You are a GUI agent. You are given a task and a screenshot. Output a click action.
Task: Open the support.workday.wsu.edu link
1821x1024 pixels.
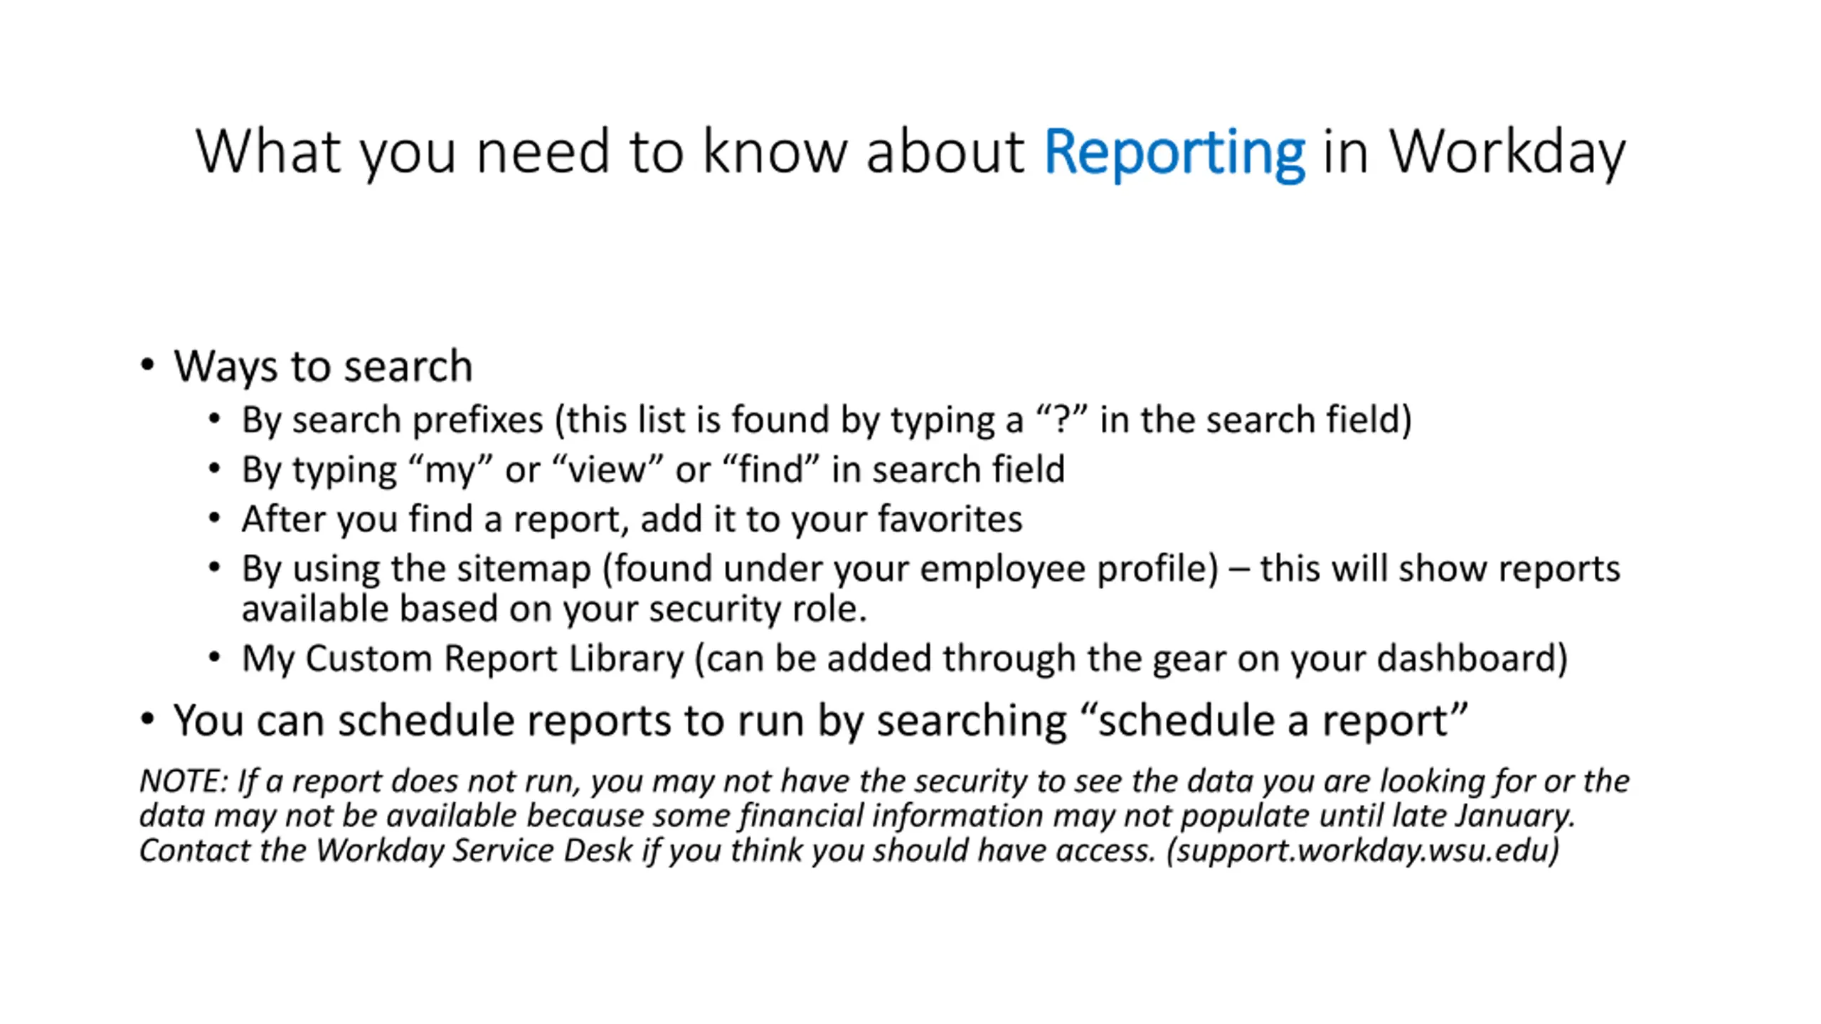(x=1364, y=850)
